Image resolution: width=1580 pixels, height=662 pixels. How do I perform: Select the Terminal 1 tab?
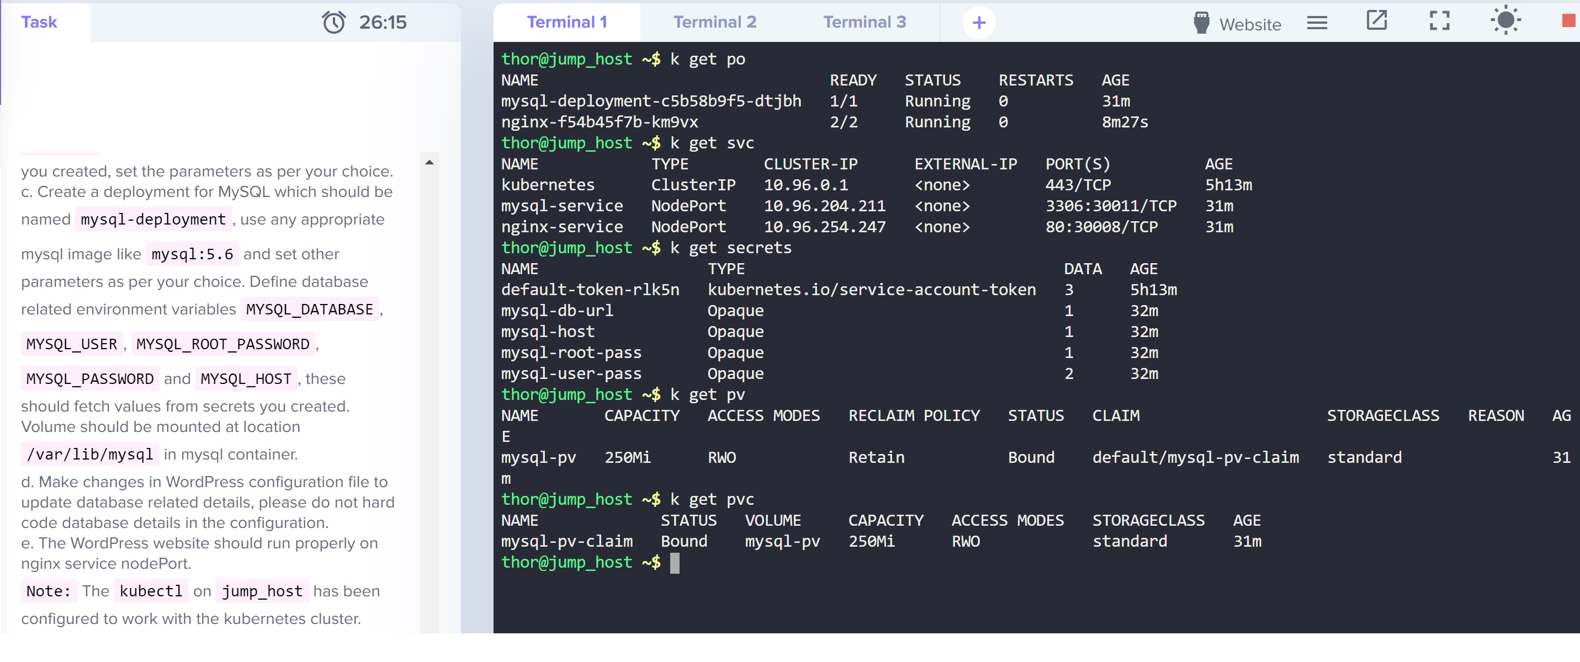click(x=566, y=22)
